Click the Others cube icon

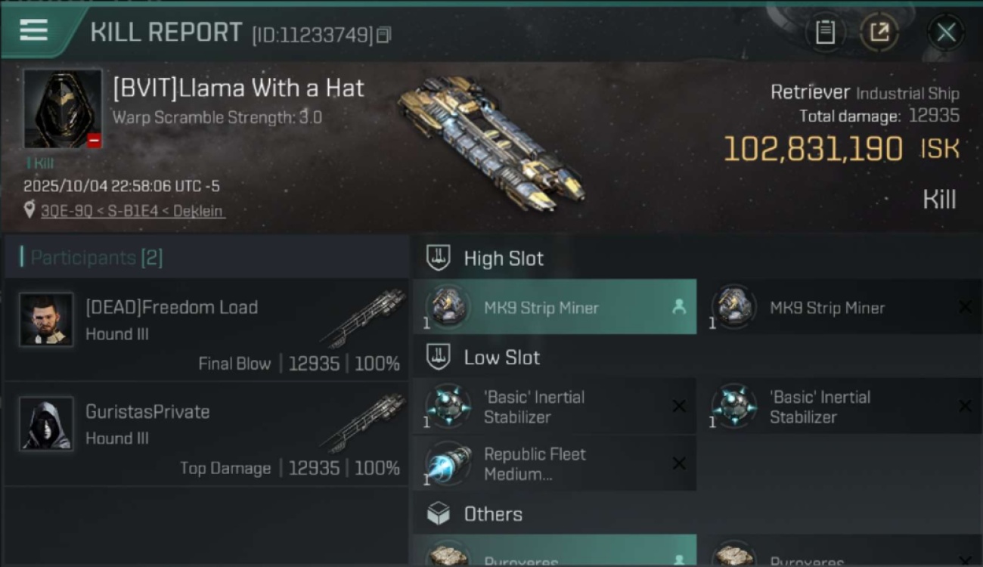[x=439, y=514]
